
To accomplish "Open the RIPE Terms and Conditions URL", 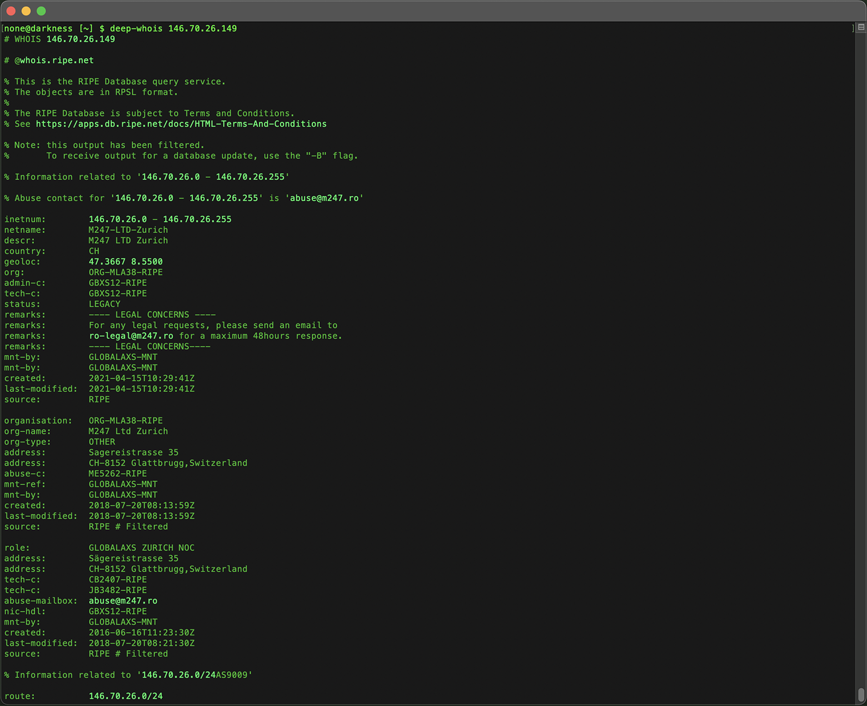I will coord(181,124).
